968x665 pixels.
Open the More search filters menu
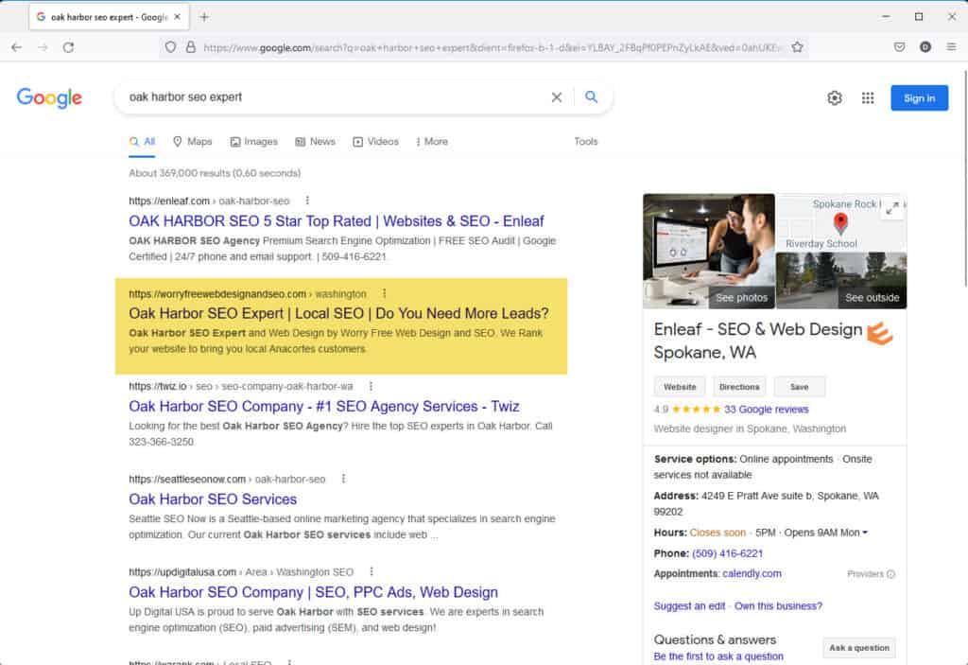click(x=432, y=142)
